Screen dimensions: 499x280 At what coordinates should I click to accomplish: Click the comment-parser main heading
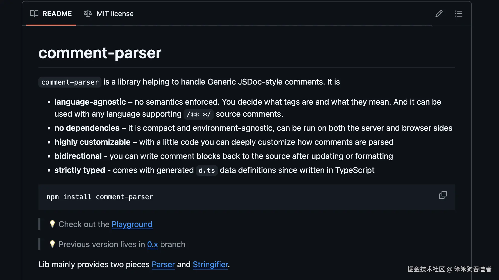(x=100, y=53)
